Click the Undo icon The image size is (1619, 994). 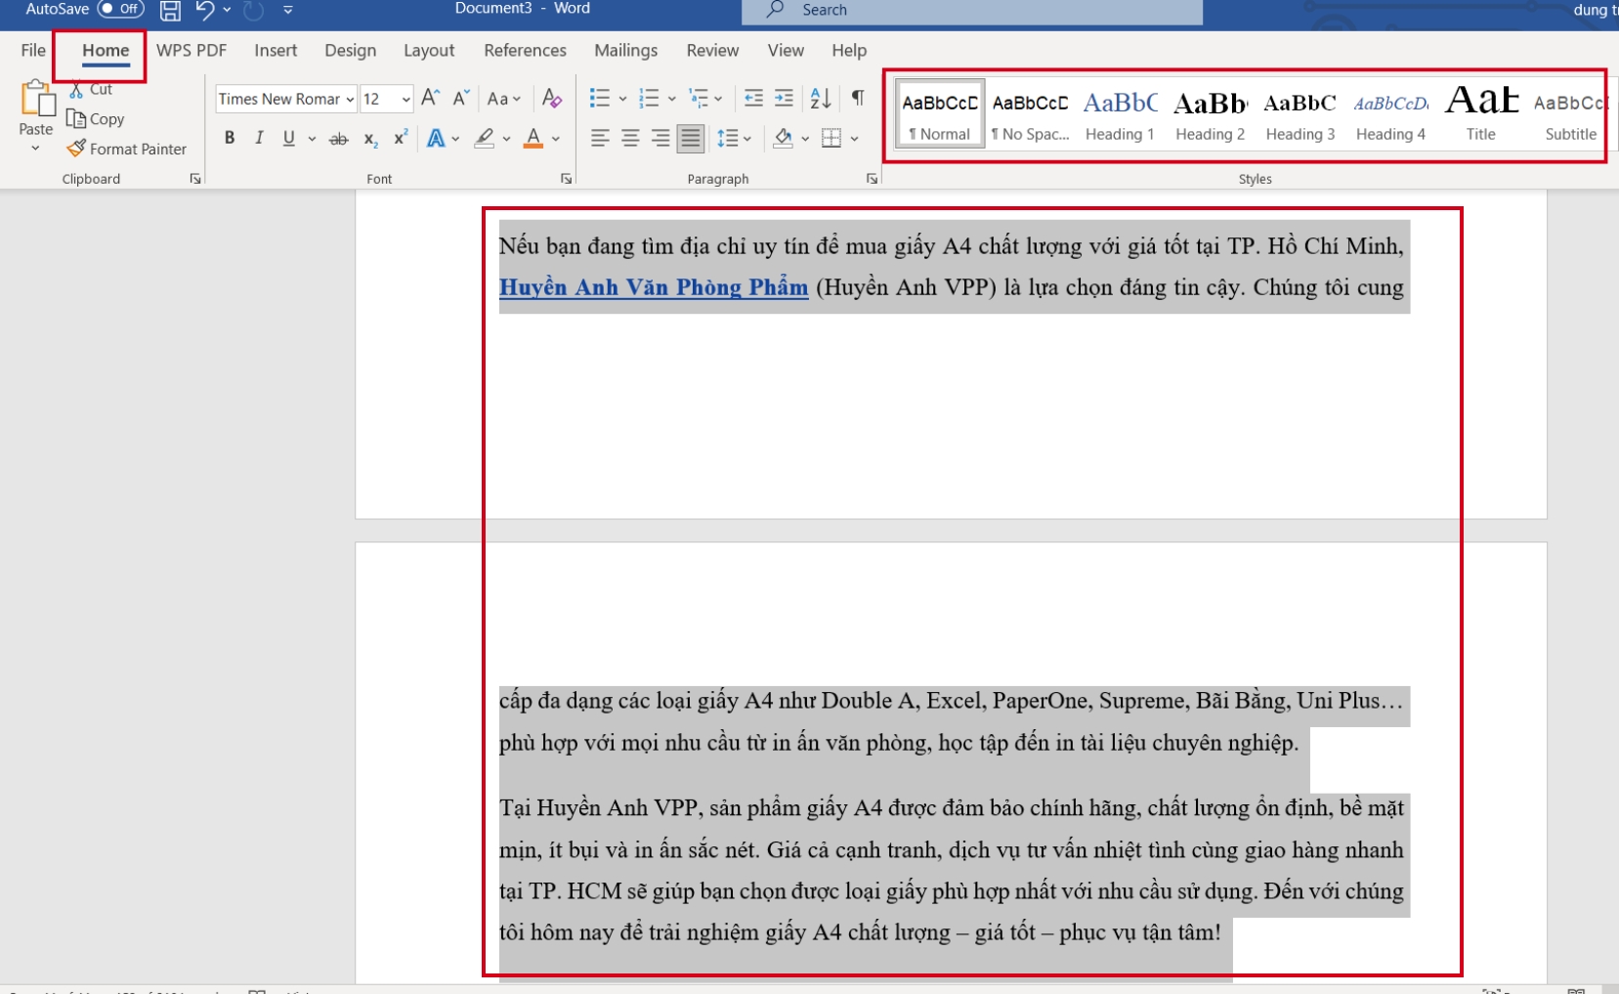204,11
